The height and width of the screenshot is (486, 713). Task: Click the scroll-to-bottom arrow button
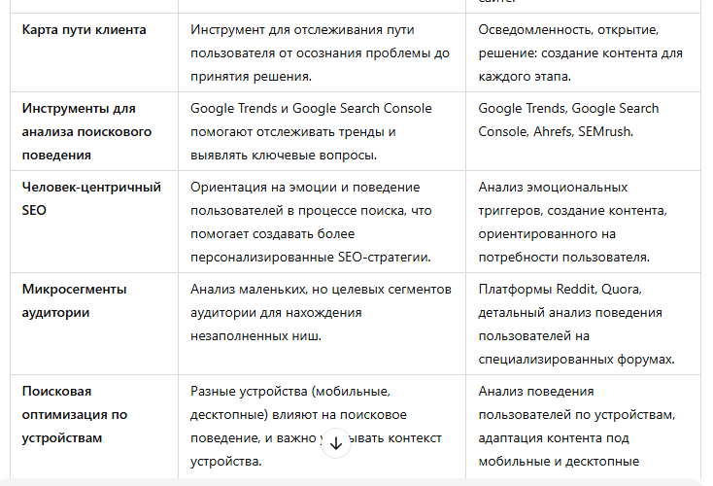tap(335, 442)
